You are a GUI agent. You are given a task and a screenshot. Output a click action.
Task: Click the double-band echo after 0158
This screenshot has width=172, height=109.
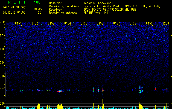click(x=141, y=90)
